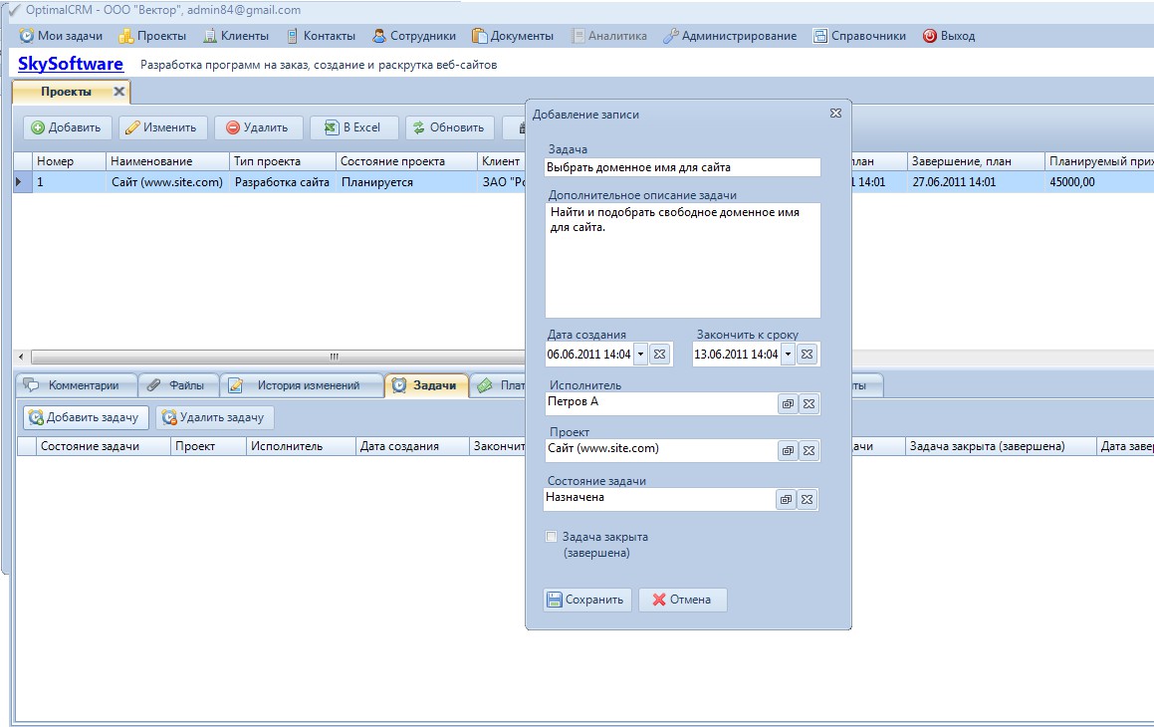
Task: Open the Справочники menu
Action: (859, 35)
